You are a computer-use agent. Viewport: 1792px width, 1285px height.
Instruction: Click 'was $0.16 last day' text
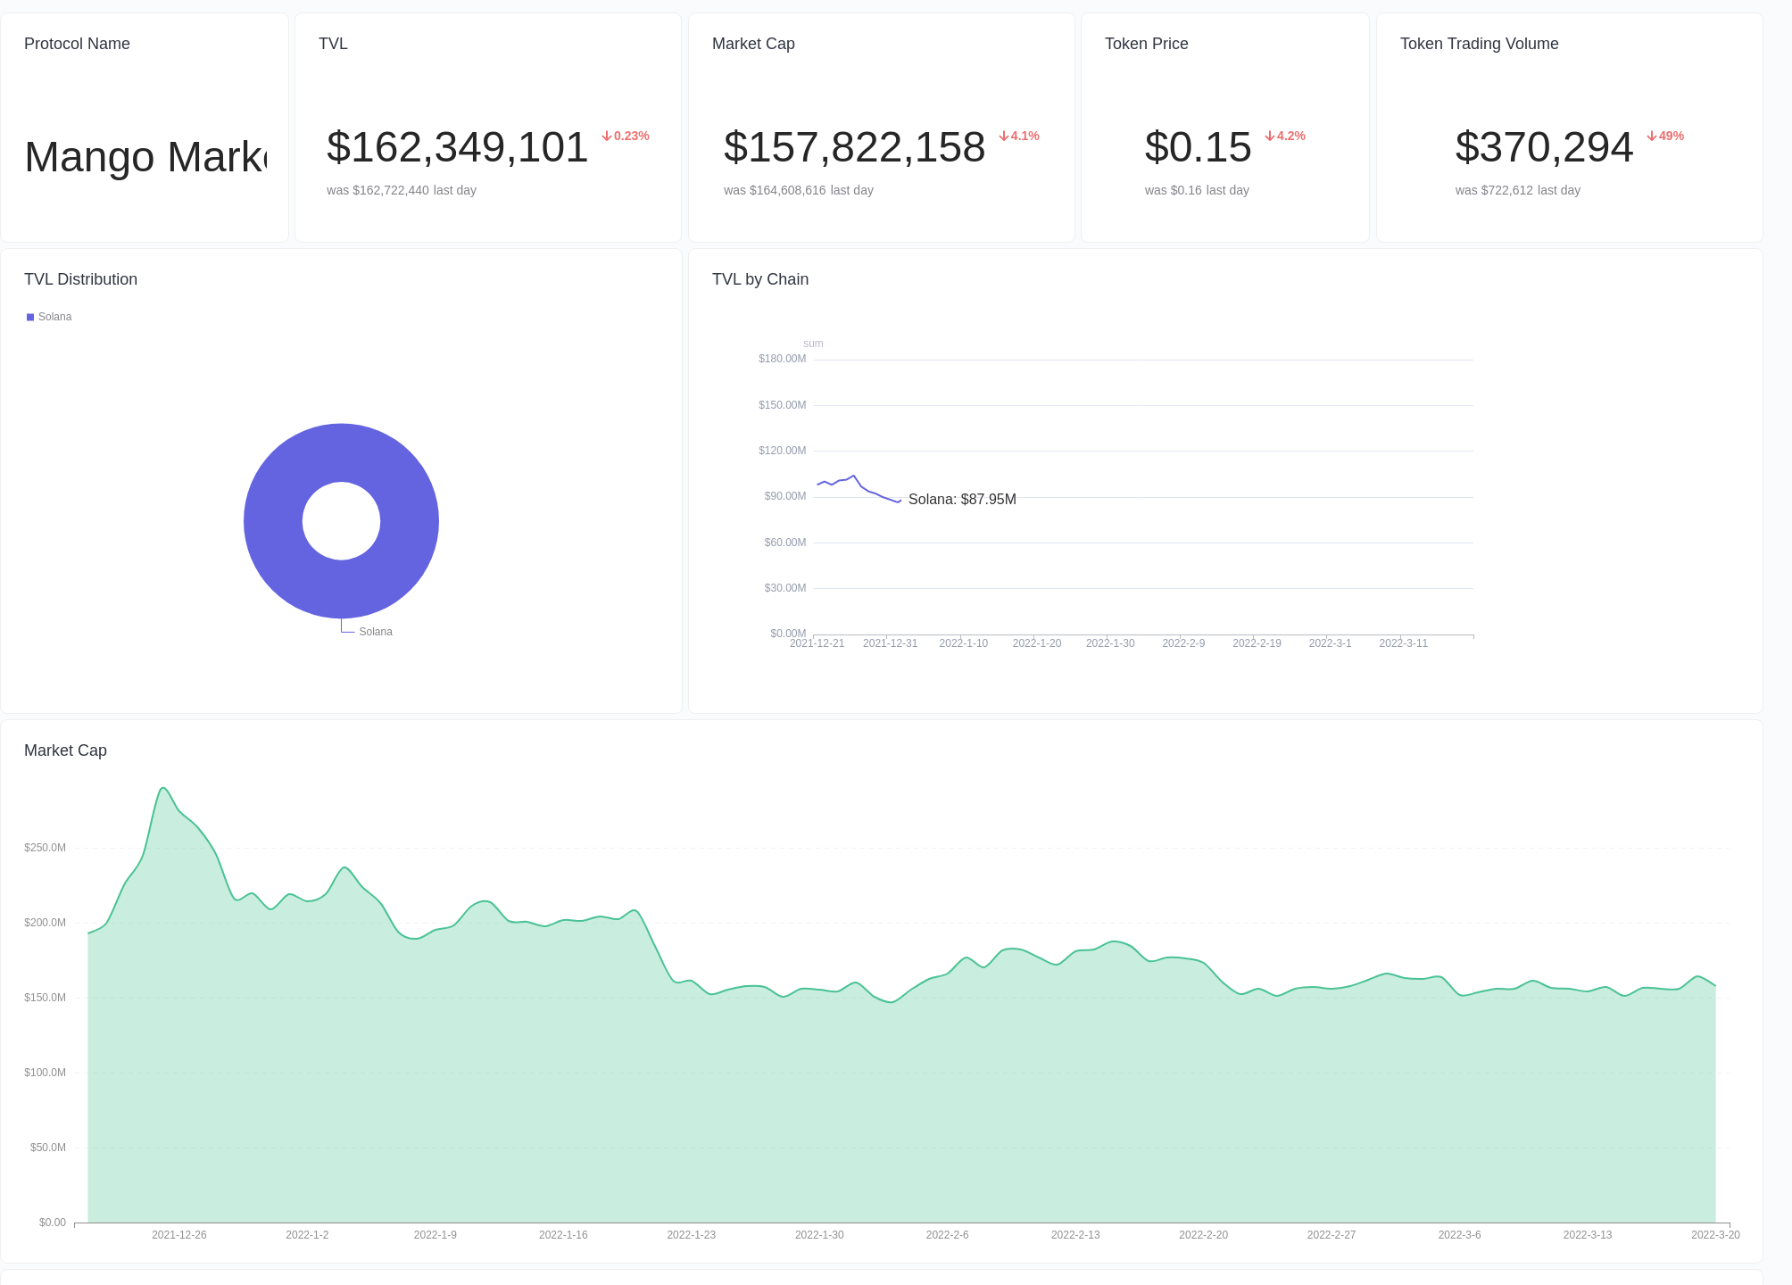[x=1197, y=190]
